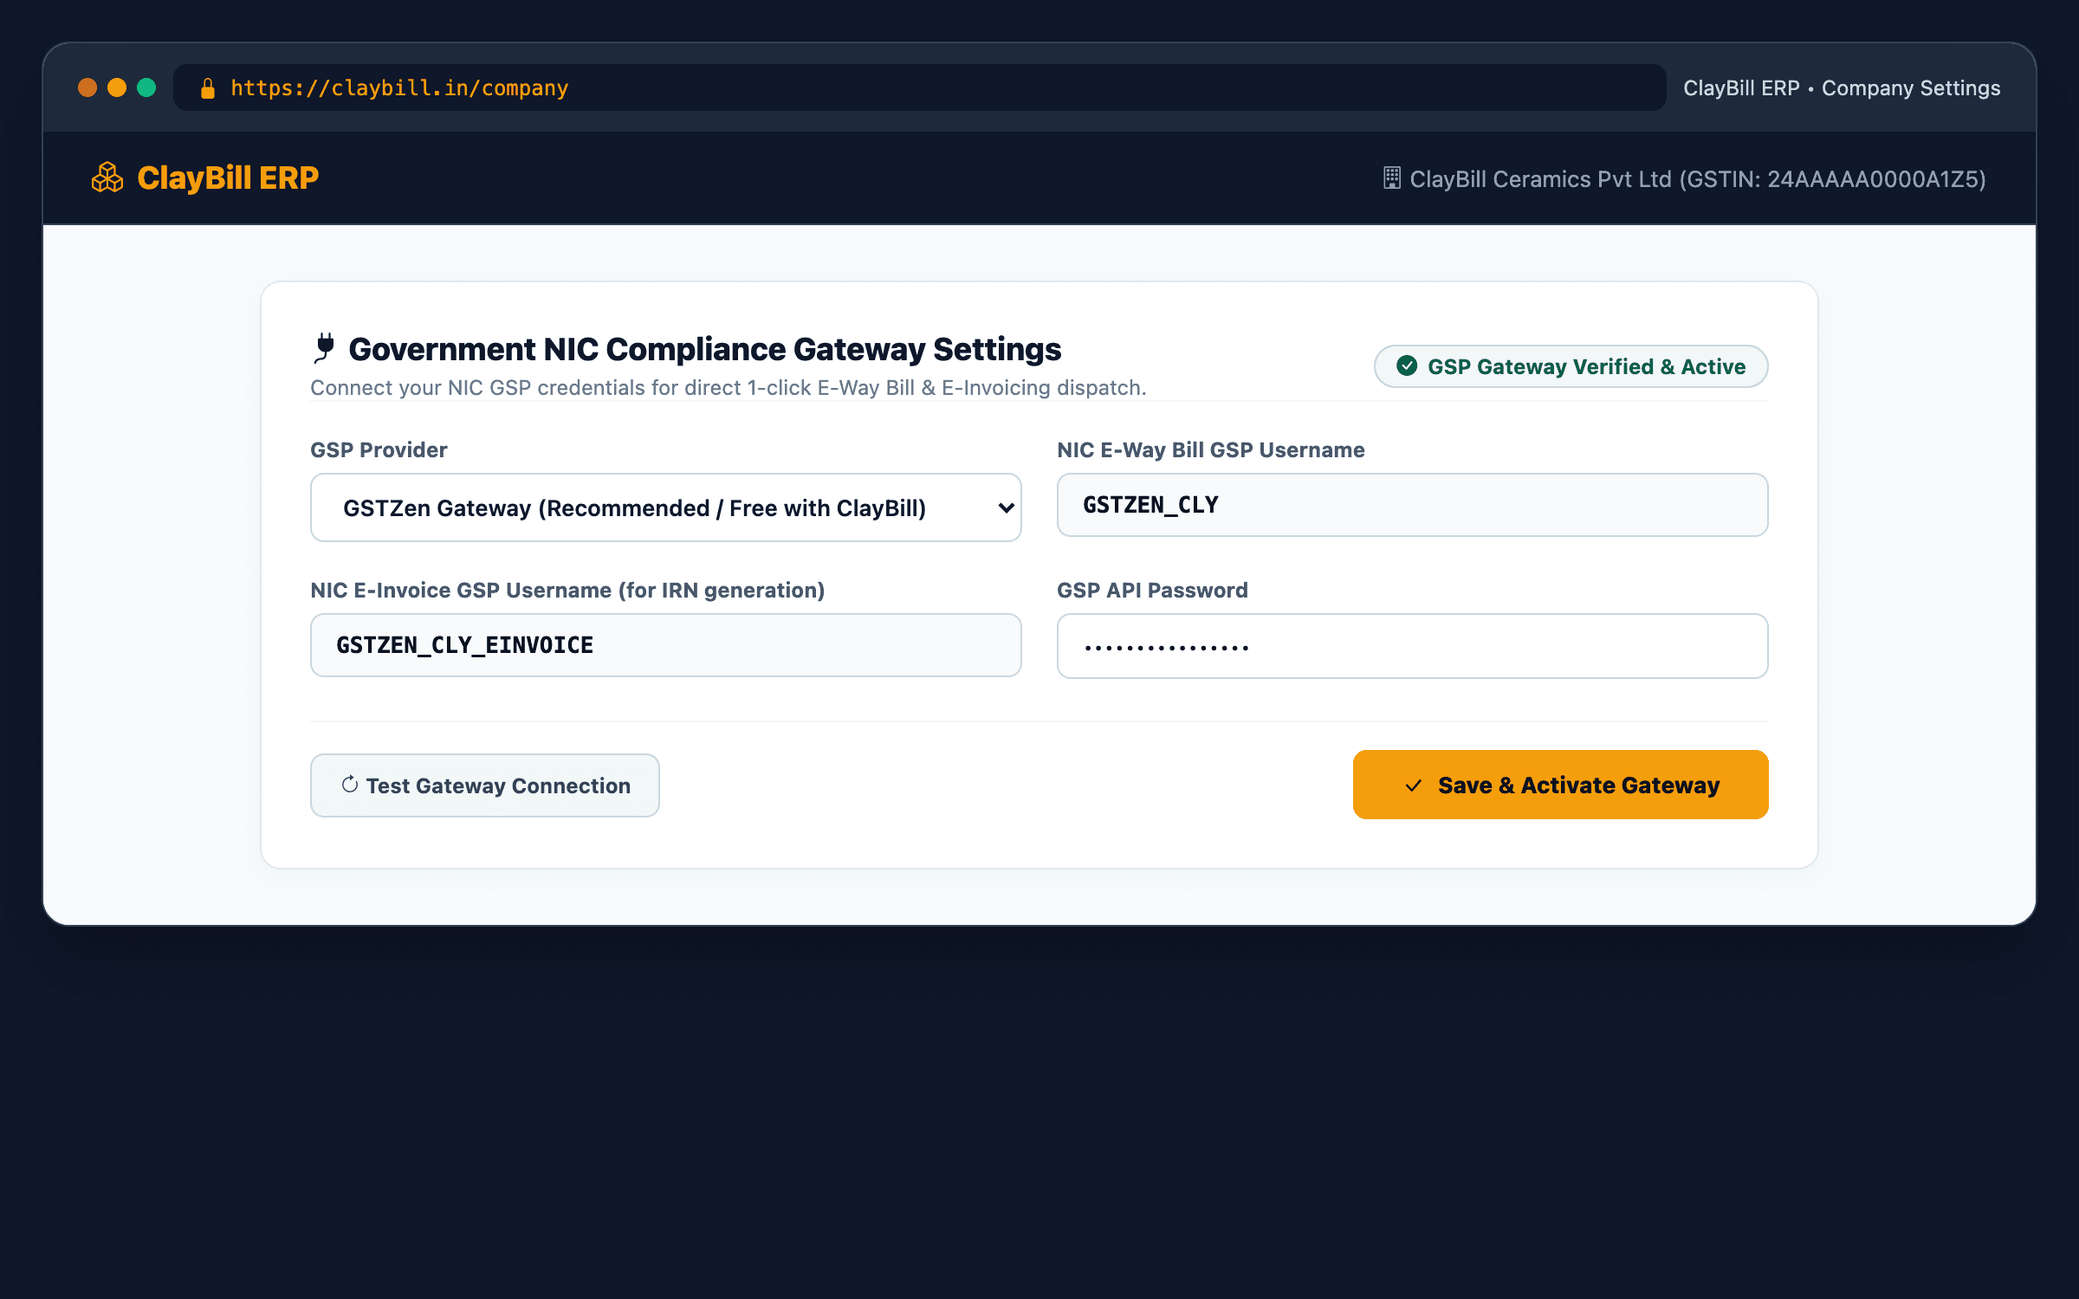
Task: Click the green maximize window dot
Action: coord(146,87)
